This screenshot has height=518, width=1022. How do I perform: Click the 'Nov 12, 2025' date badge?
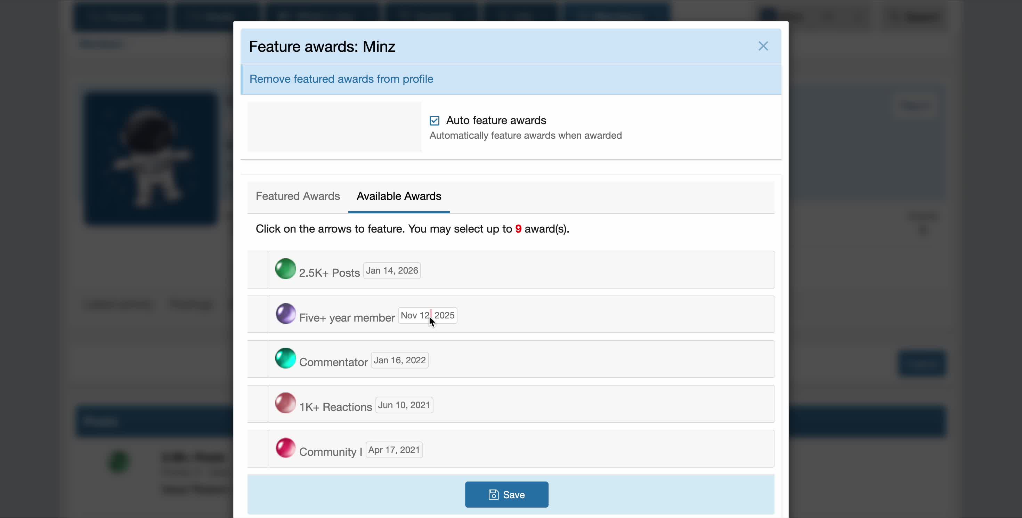coord(428,315)
